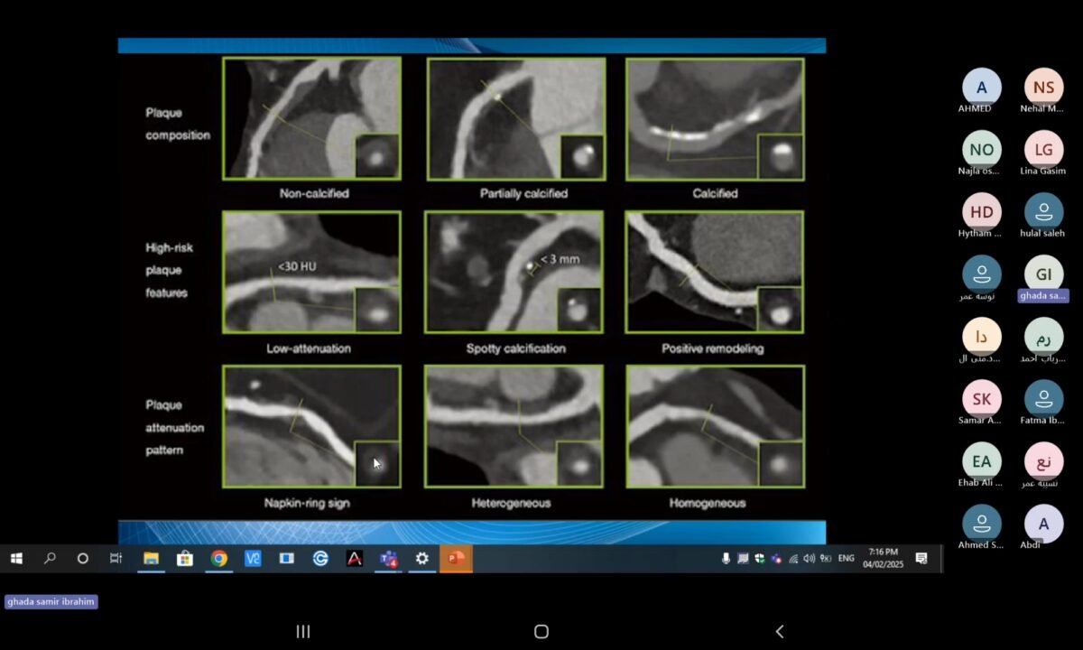Open the clock showing 7:16 PM
Screen dimensions: 1083x650
(883, 558)
